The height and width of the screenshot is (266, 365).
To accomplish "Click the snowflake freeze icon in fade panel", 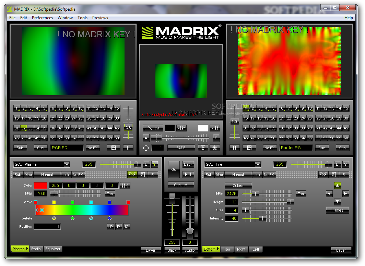I will (x=215, y=148).
